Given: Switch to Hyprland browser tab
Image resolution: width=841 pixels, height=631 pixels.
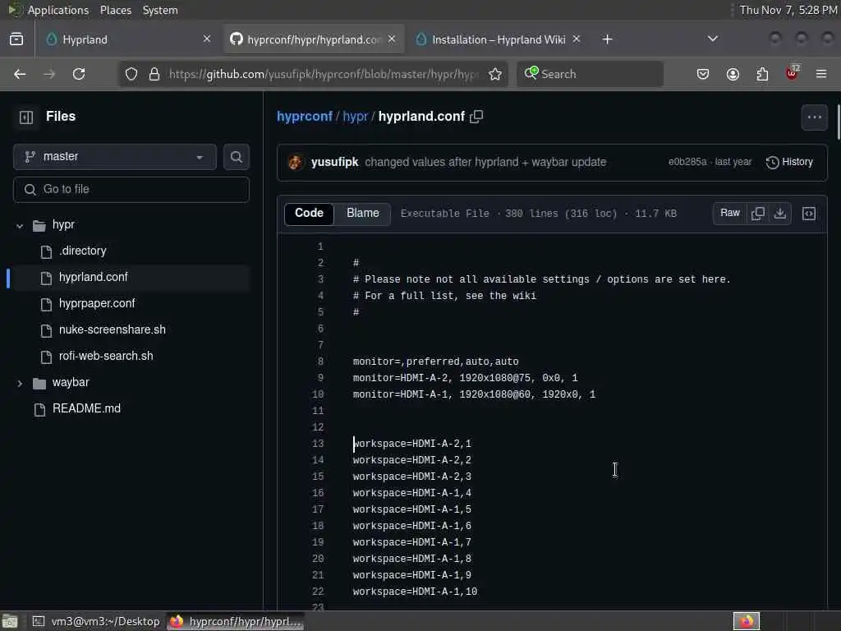Looking at the screenshot, I should (x=126, y=39).
